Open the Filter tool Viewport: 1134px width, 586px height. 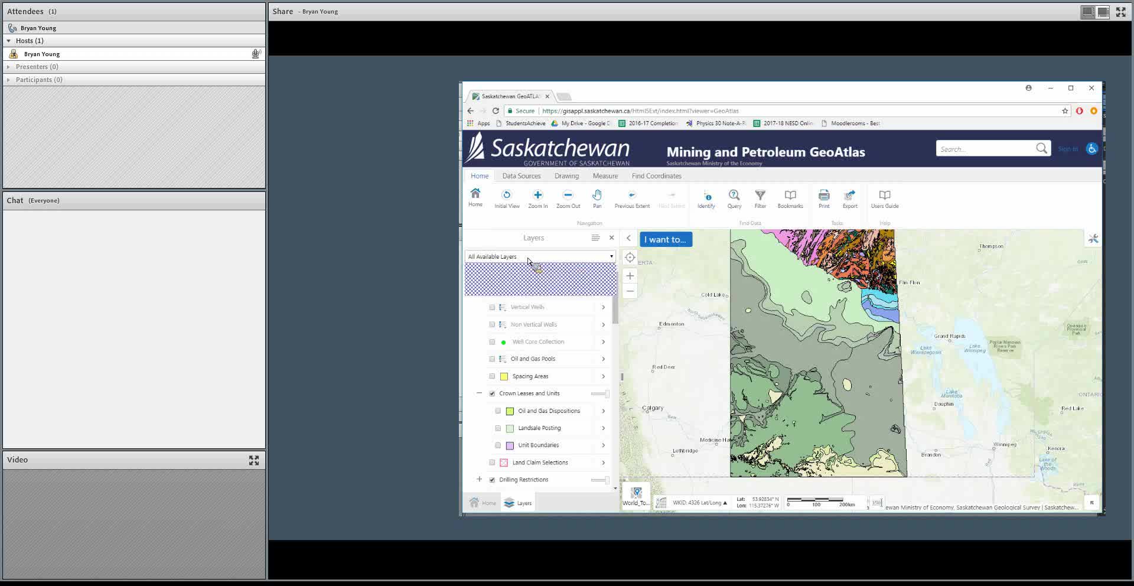(760, 199)
